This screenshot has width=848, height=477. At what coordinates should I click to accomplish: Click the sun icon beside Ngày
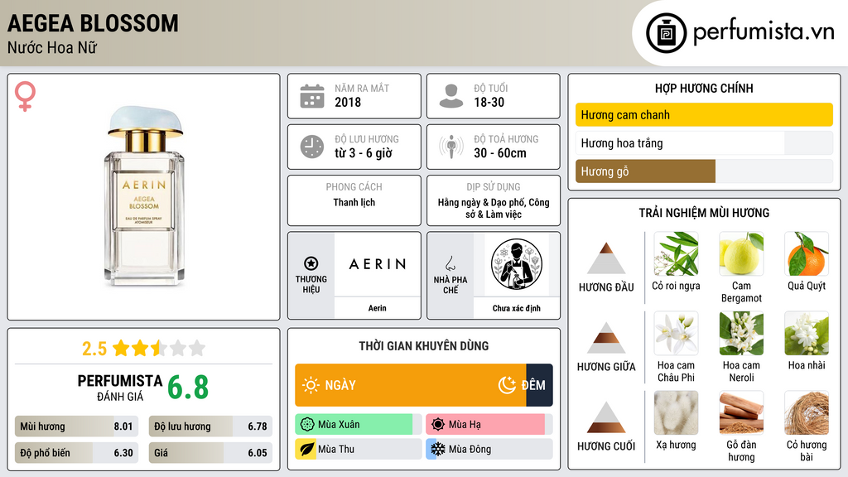311,385
